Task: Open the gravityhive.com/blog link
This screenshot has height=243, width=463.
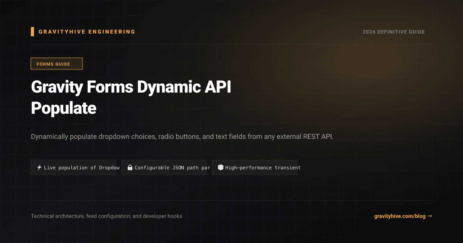Action: (x=403, y=216)
